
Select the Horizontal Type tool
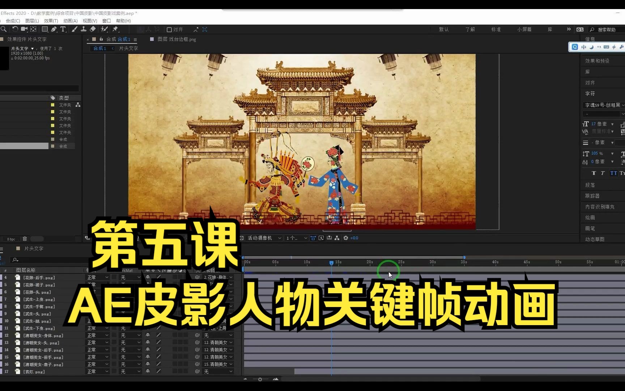click(63, 29)
